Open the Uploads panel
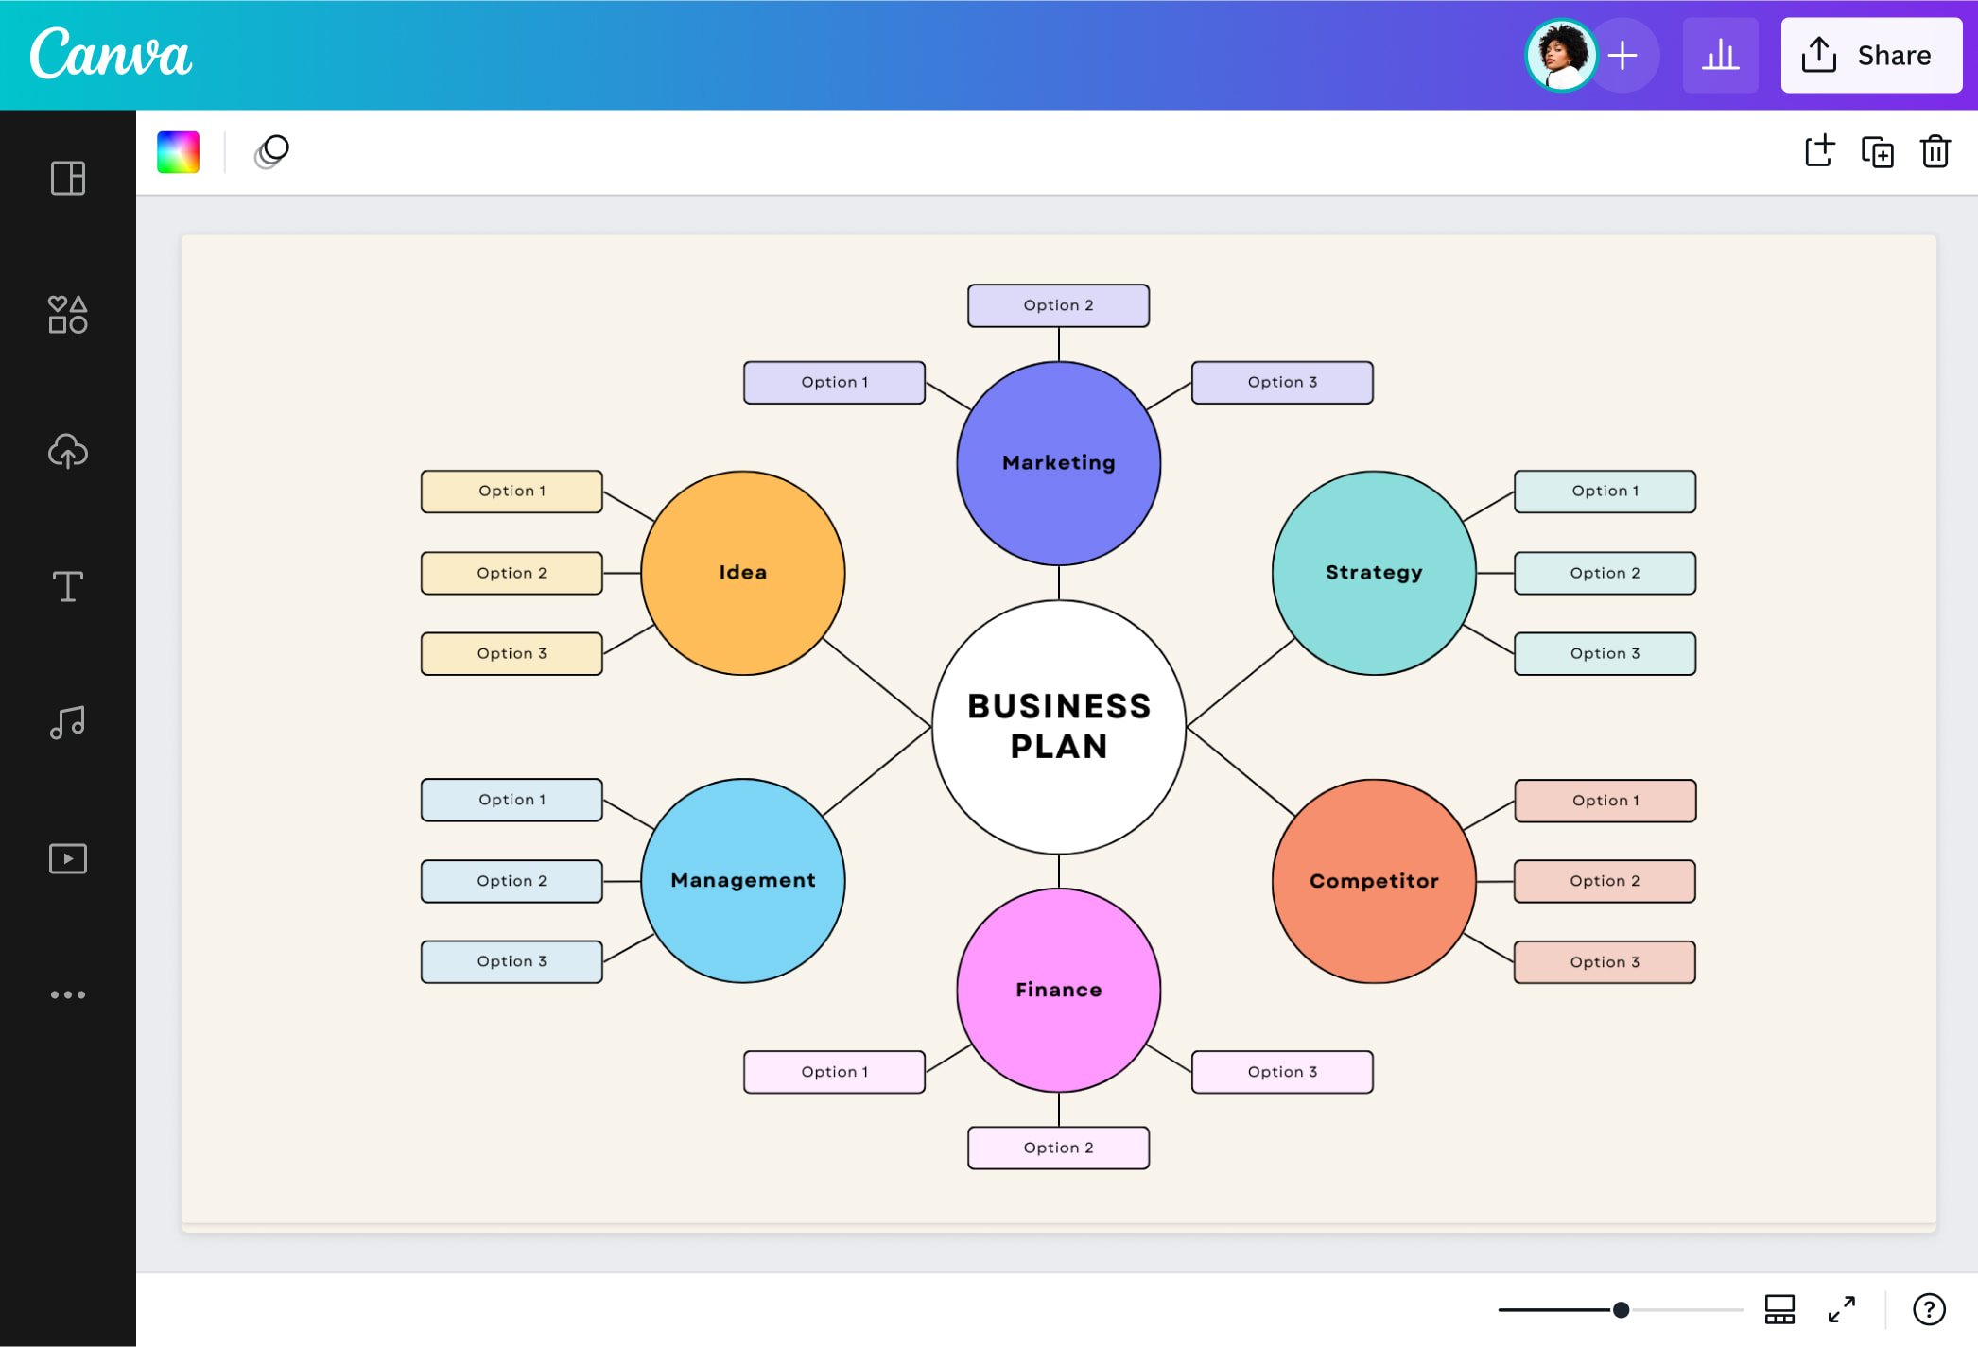Image resolution: width=1978 pixels, height=1347 pixels. 66,452
